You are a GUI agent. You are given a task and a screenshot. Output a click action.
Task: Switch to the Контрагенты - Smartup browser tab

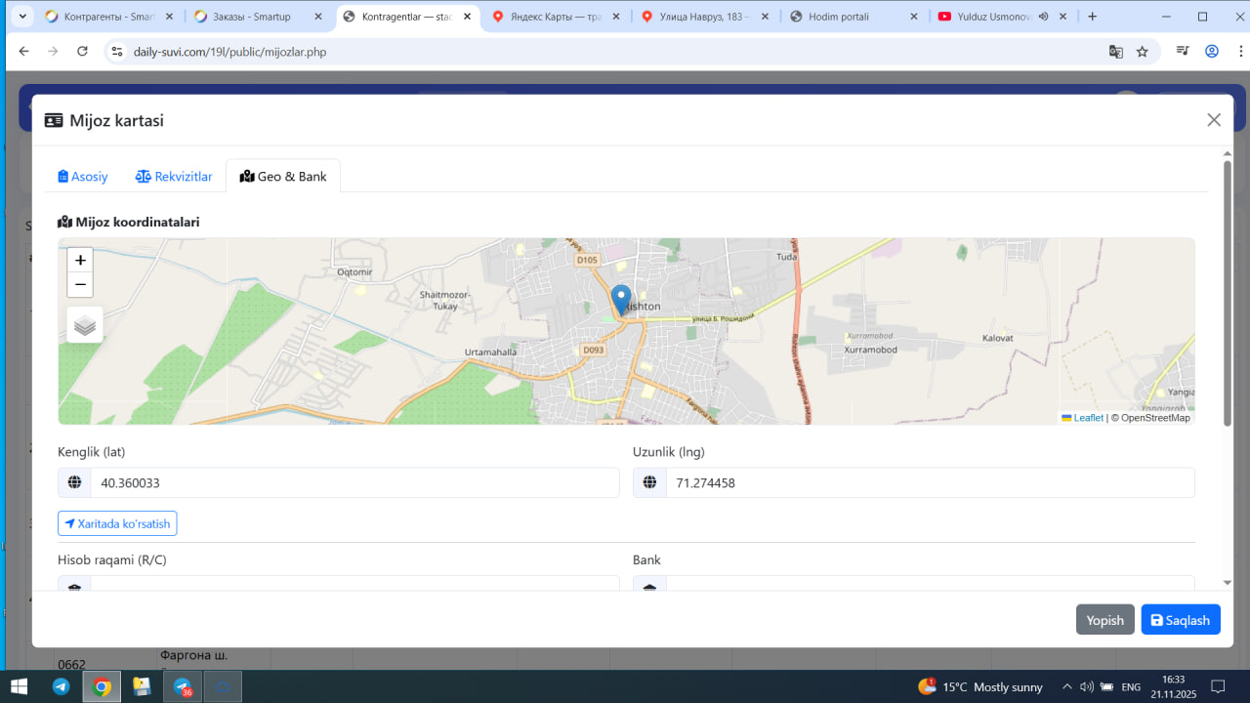110,17
